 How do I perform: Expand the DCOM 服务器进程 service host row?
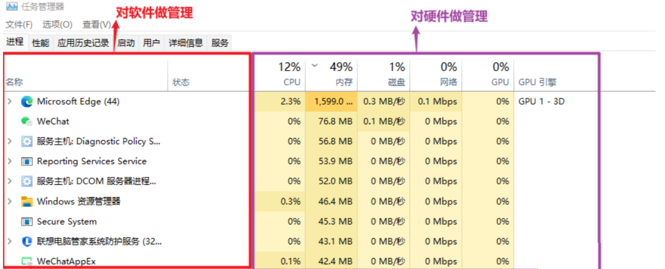click(9, 181)
